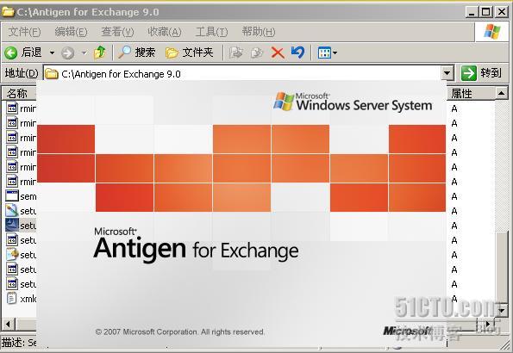Open the forward history dropdown arrow
The height and width of the screenshot is (353, 513).
tap(84, 53)
